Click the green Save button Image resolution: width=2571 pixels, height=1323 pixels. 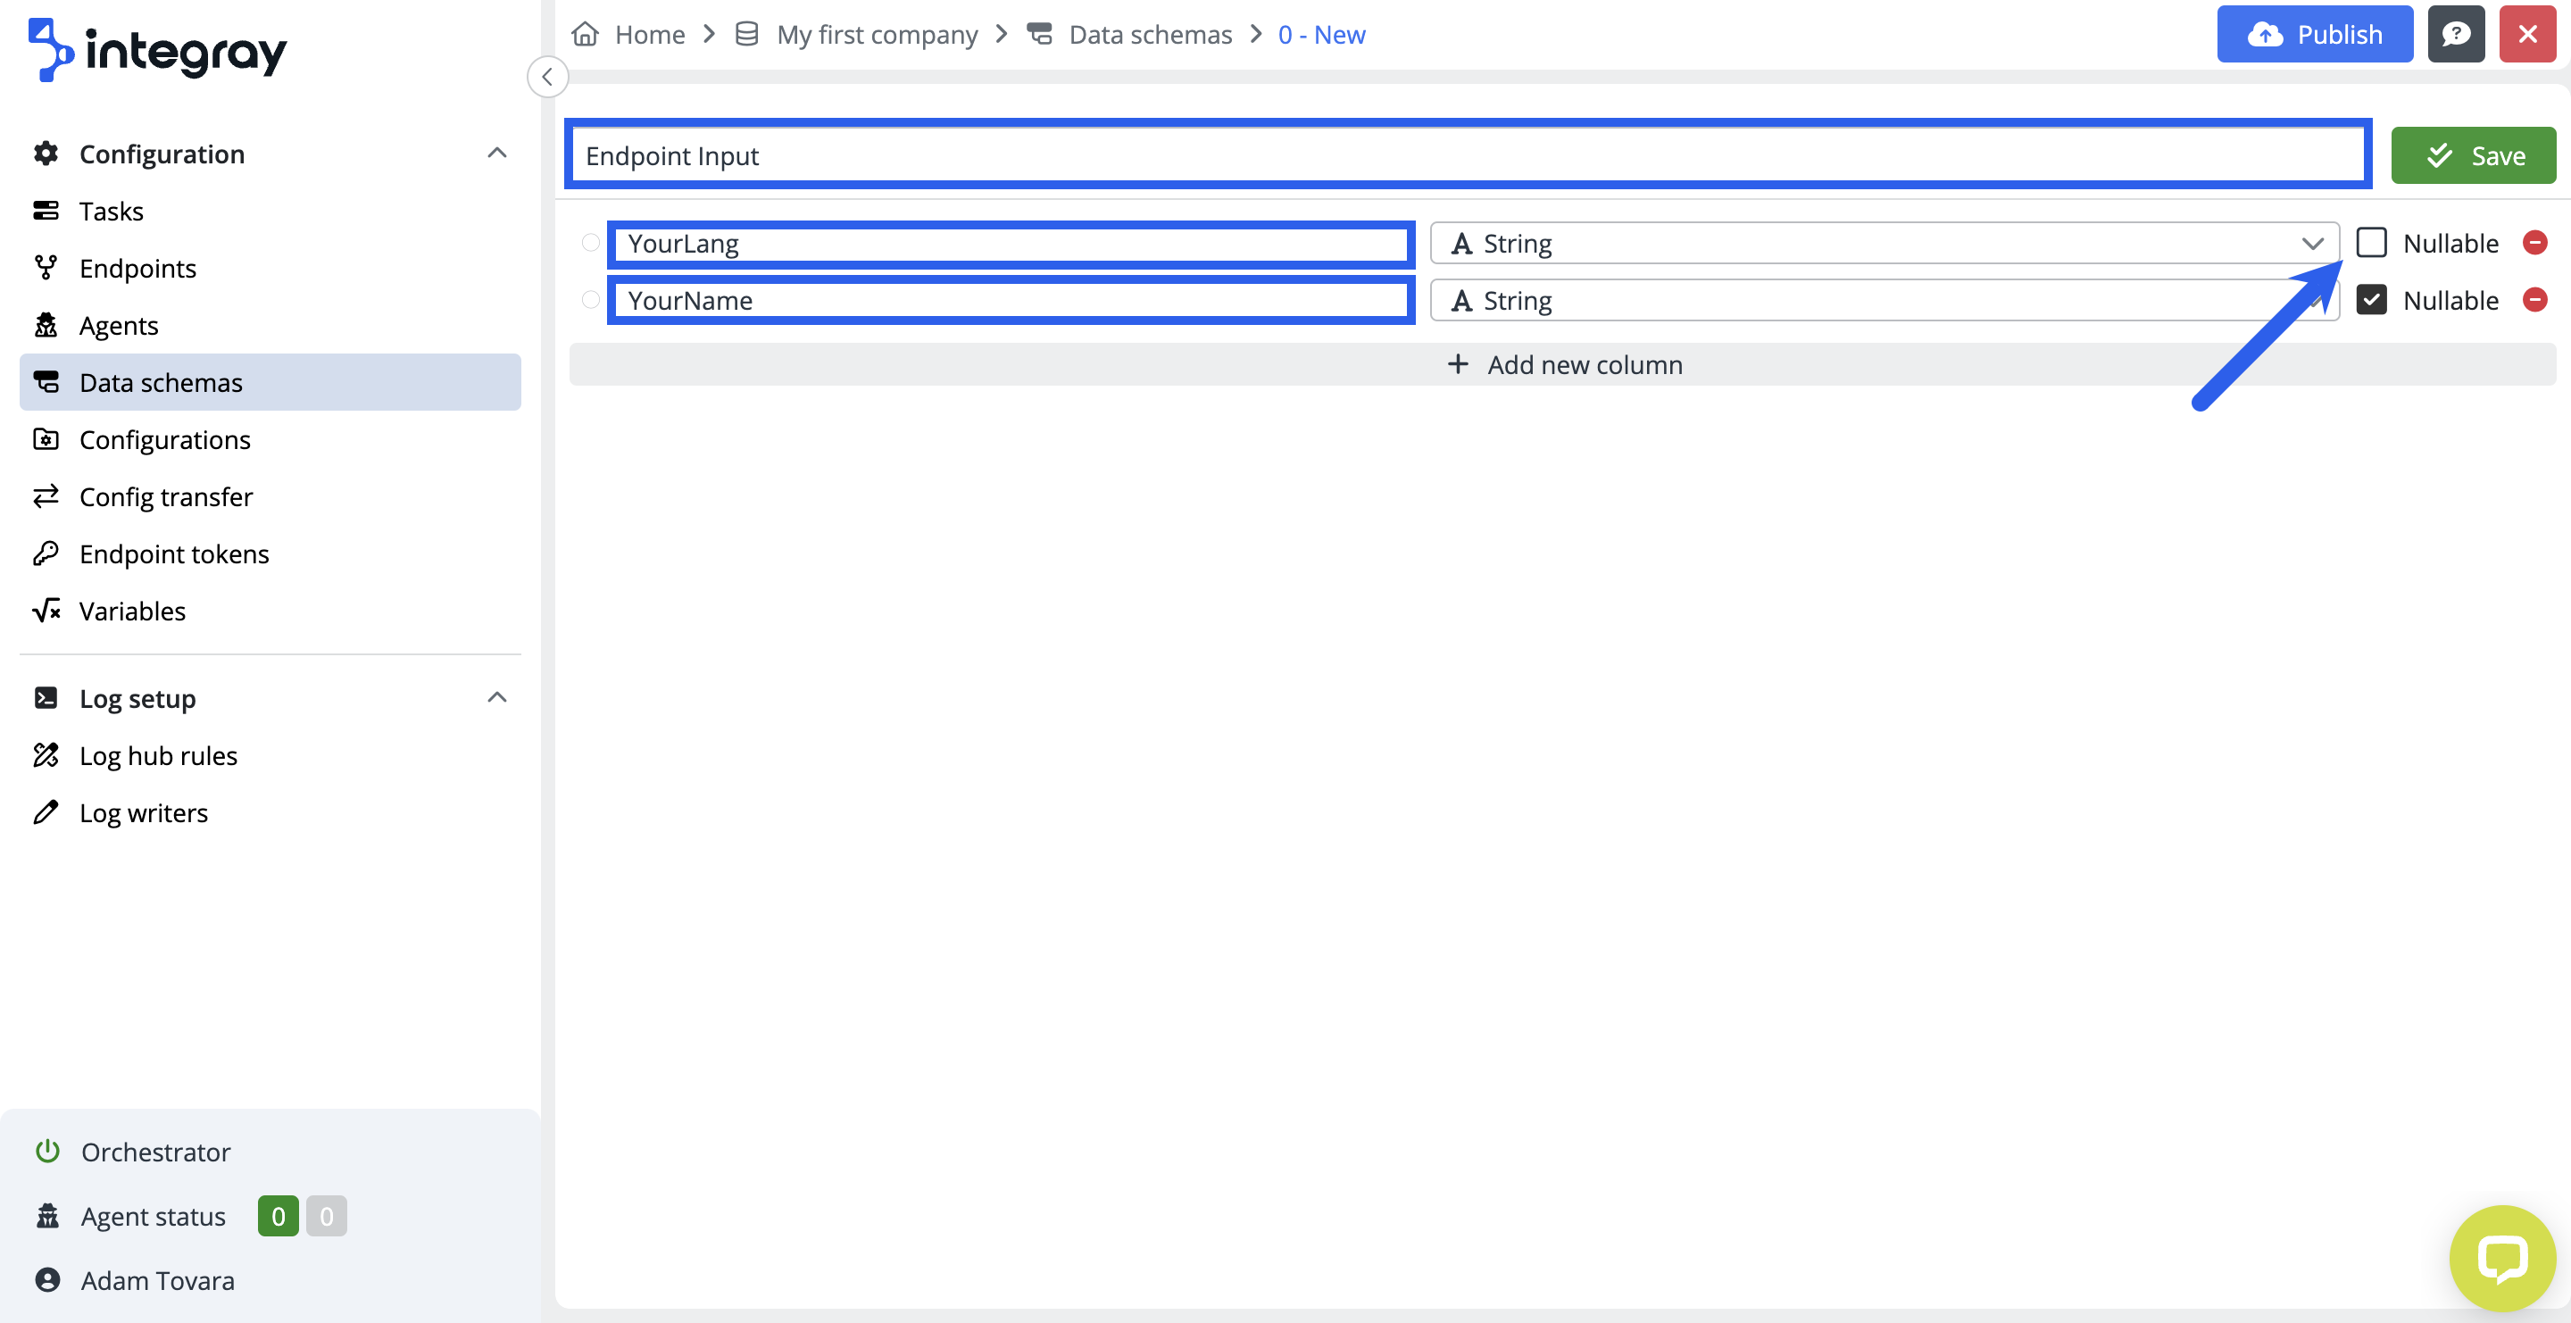pos(2472,155)
